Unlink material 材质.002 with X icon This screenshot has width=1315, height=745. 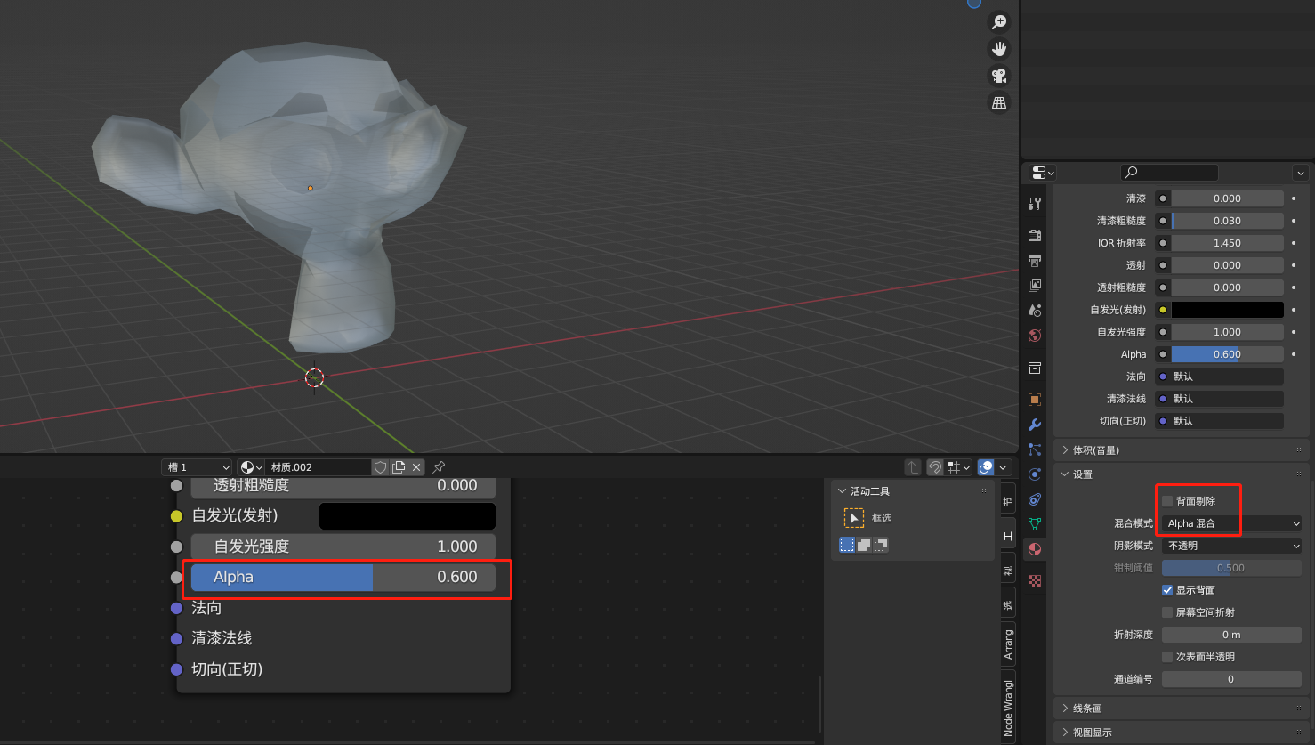pyautogui.click(x=416, y=467)
